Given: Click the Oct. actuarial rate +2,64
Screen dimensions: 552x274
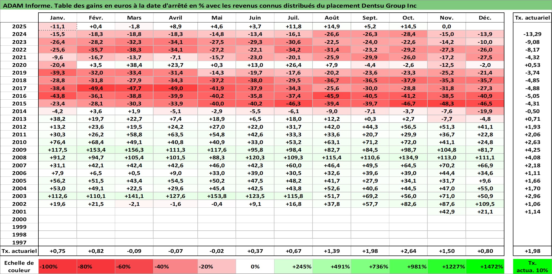Looking at the screenshot, I should [x=408, y=251].
